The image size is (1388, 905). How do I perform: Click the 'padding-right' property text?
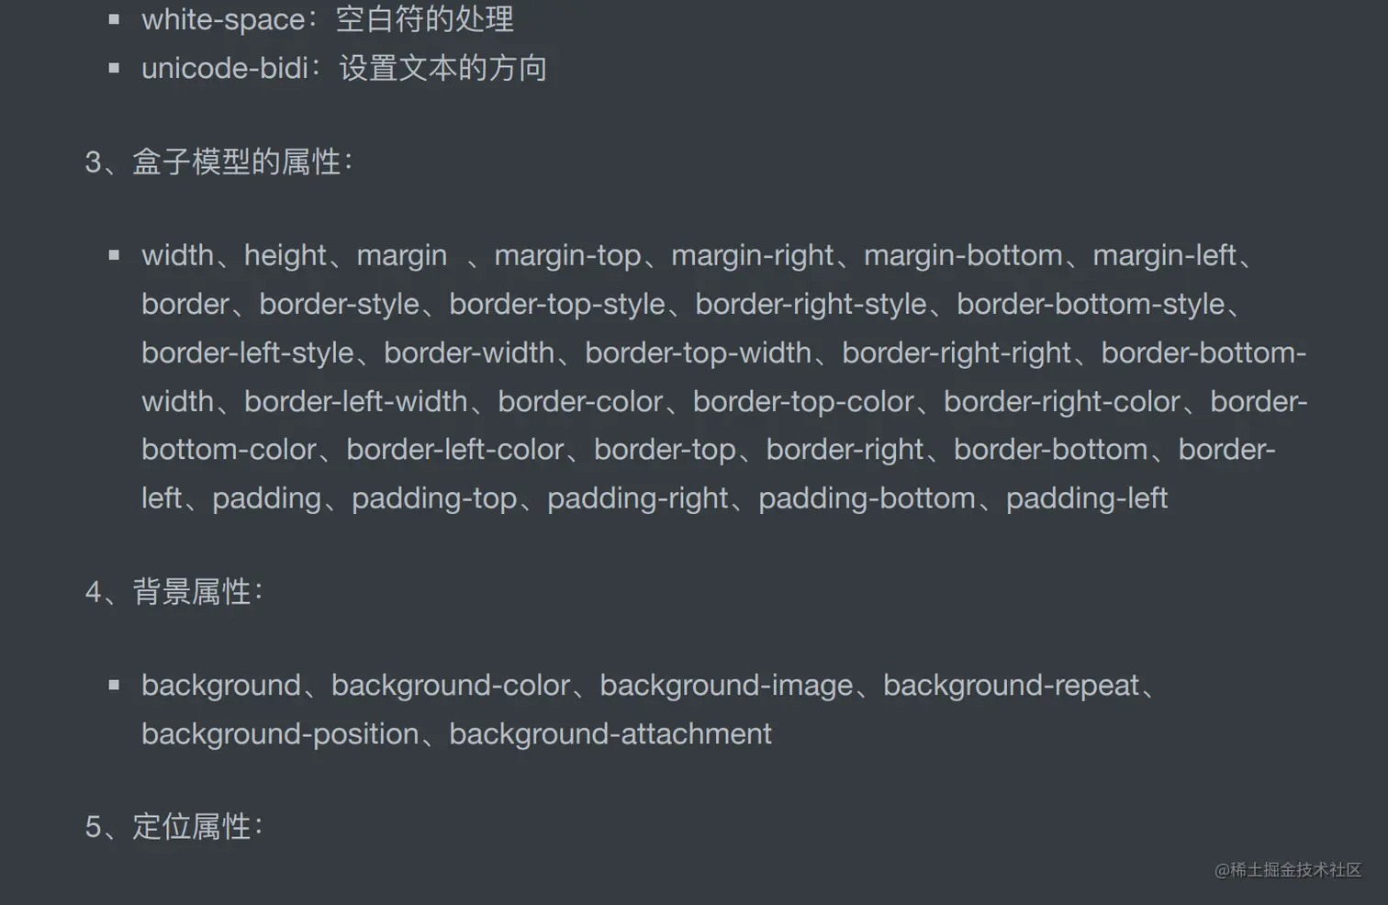point(637,498)
